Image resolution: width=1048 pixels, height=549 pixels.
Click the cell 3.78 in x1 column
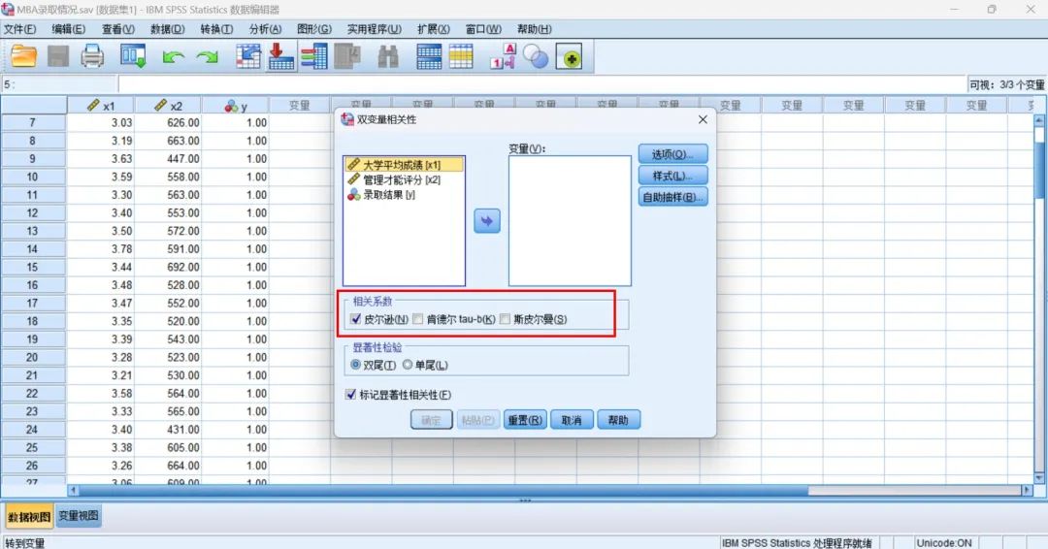[x=101, y=249]
